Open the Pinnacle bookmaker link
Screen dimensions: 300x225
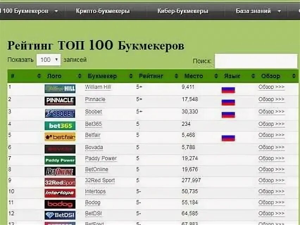[95, 99]
